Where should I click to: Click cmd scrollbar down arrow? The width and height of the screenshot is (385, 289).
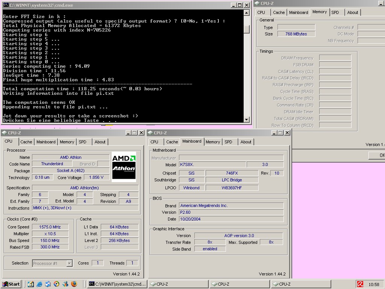pyautogui.click(x=247, y=119)
